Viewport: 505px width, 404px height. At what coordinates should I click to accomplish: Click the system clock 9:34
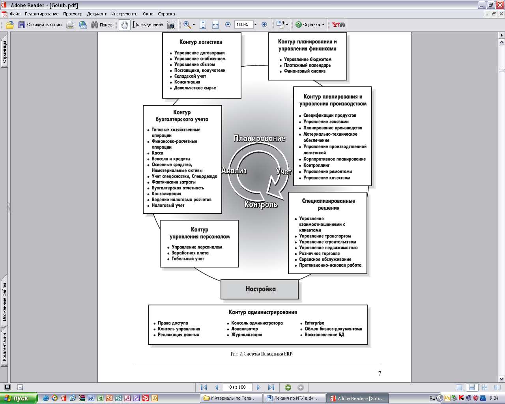pos(494,398)
